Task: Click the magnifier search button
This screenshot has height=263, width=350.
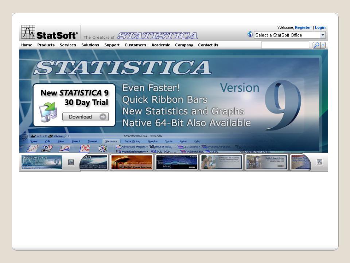Action: 316,45
